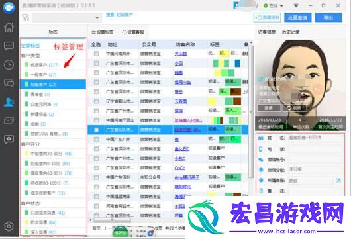Select the 深入沟通 (91) tag

point(53,232)
